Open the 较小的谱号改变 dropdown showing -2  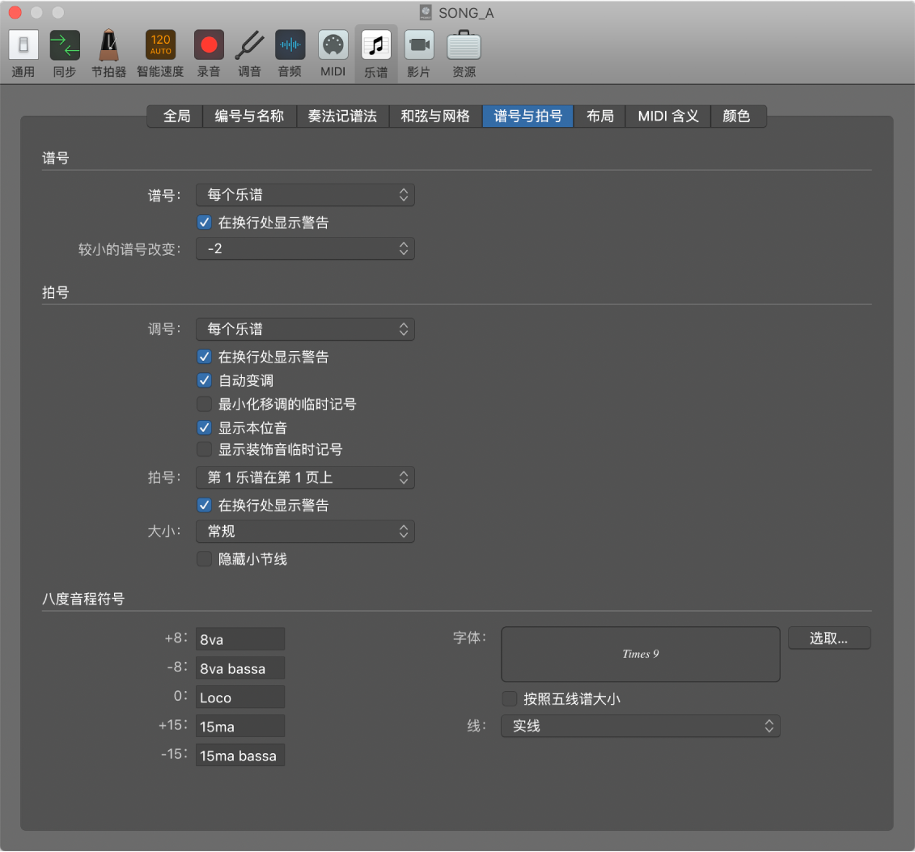click(305, 248)
